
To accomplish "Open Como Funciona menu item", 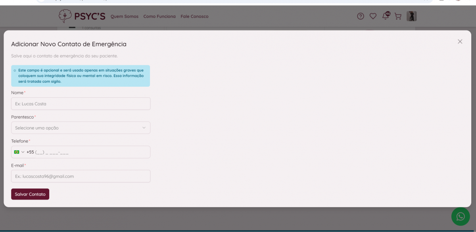I will [159, 17].
